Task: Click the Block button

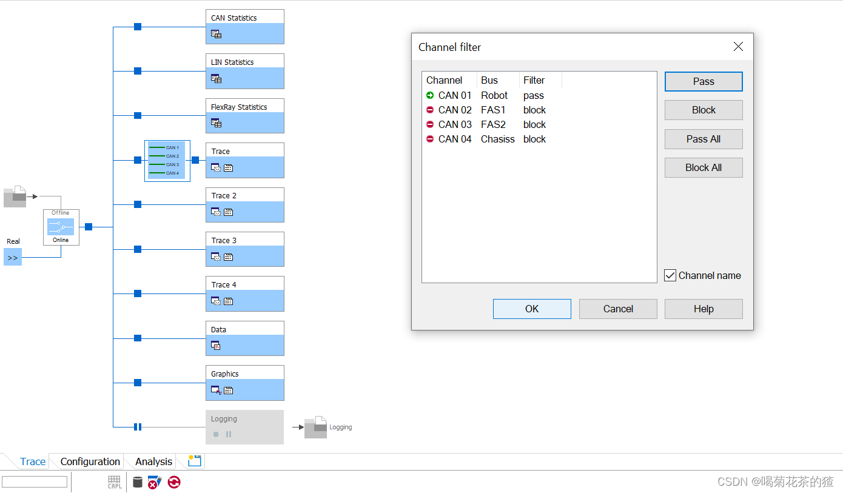Action: [704, 110]
